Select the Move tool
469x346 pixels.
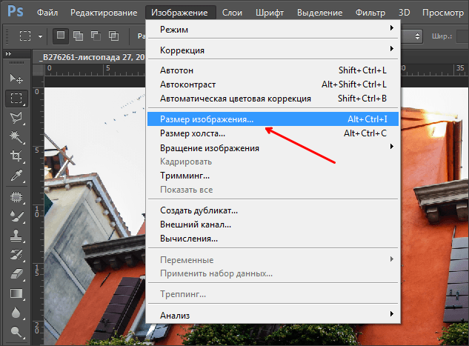(x=16, y=79)
